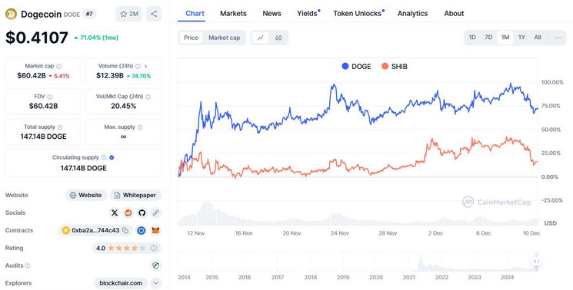Visit the blockchair.com explorer
The height and width of the screenshot is (290, 573).
point(121,283)
